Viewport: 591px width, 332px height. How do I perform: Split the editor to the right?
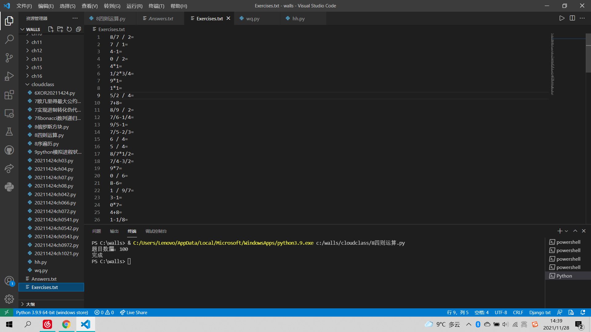[572, 18]
